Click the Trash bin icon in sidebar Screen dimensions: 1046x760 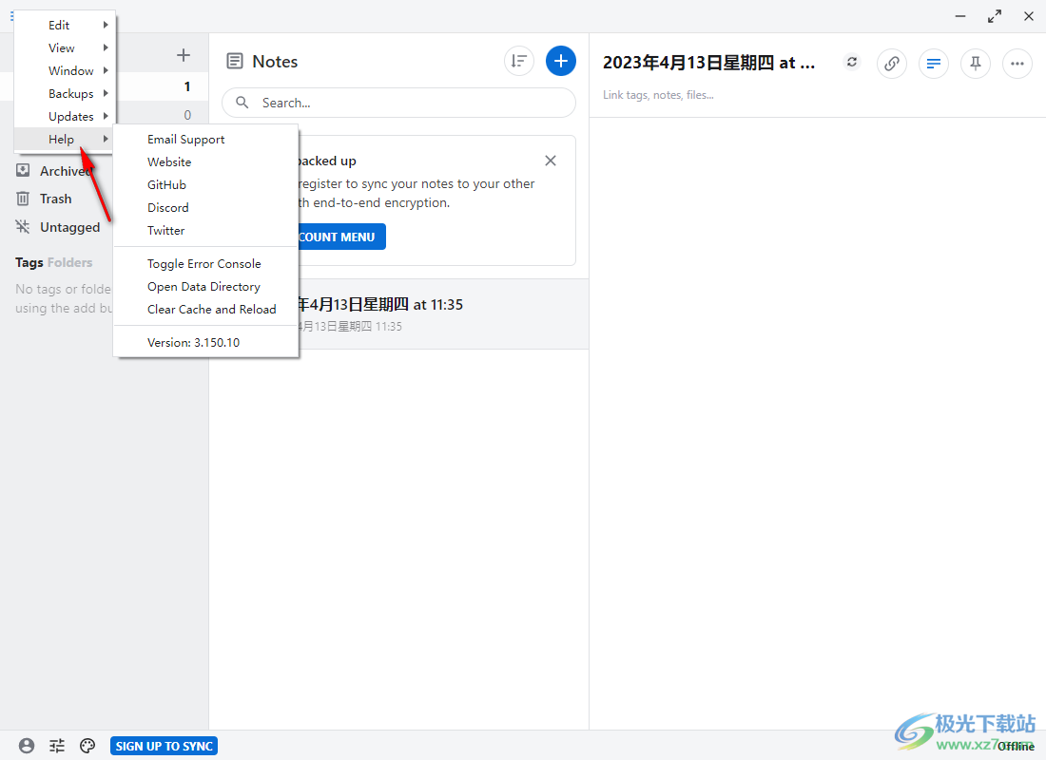23,199
